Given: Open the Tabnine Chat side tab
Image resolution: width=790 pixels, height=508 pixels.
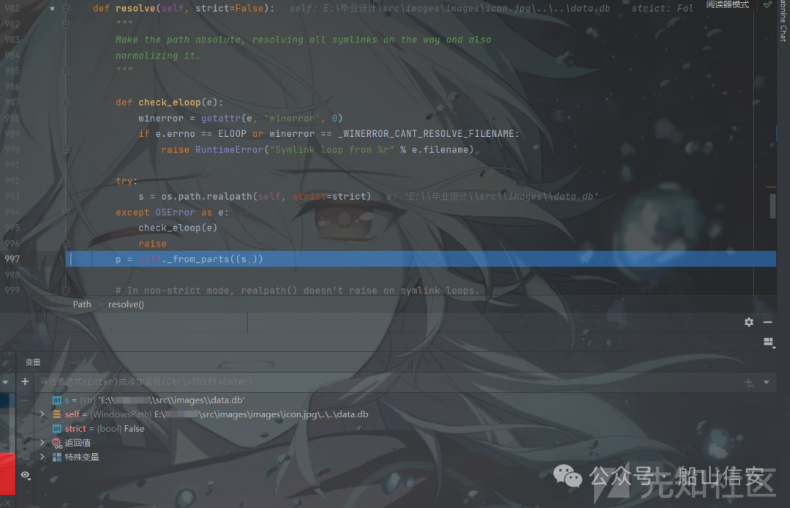Looking at the screenshot, I should (783, 20).
